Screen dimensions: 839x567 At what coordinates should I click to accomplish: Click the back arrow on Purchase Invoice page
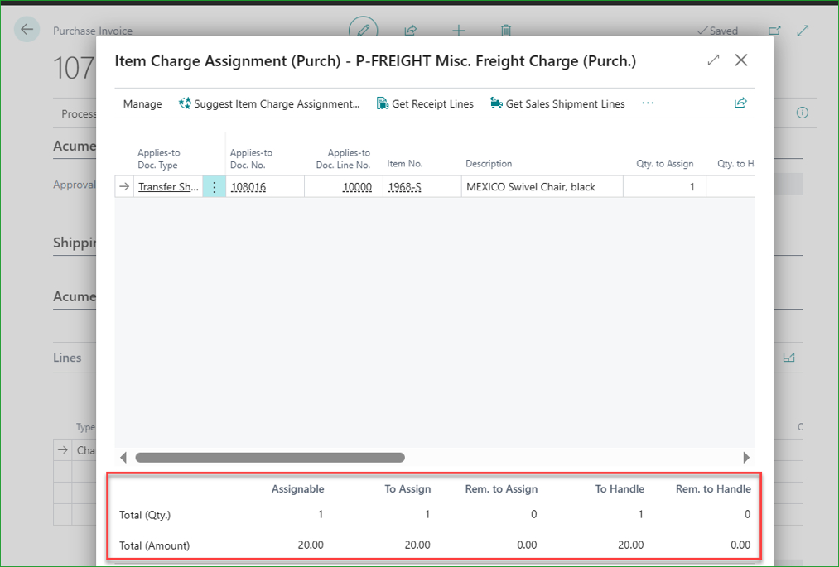27,30
